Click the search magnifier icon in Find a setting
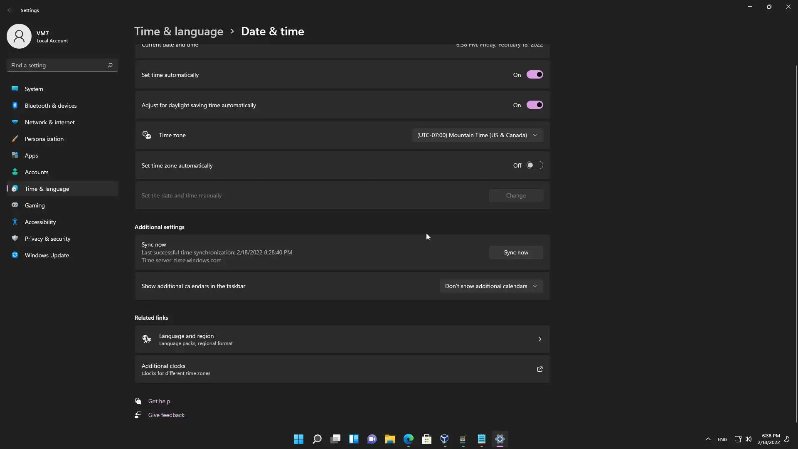 (110, 65)
